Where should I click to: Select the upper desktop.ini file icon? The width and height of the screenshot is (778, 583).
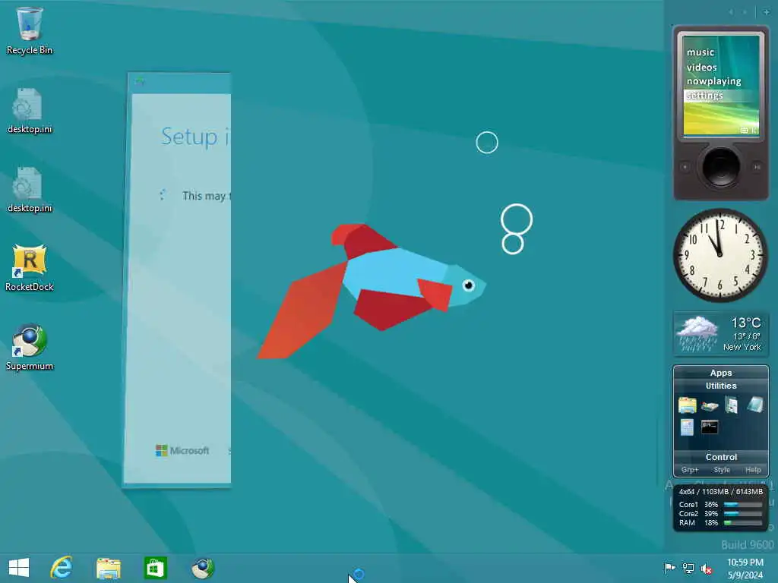(x=30, y=111)
